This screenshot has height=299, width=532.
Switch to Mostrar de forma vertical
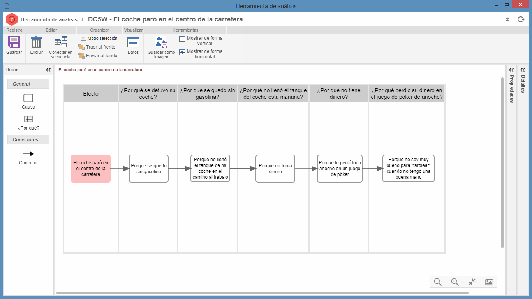pyautogui.click(x=201, y=41)
